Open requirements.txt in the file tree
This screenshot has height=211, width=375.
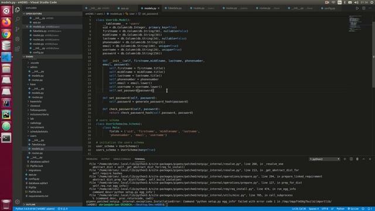pyautogui.click(x=38, y=196)
